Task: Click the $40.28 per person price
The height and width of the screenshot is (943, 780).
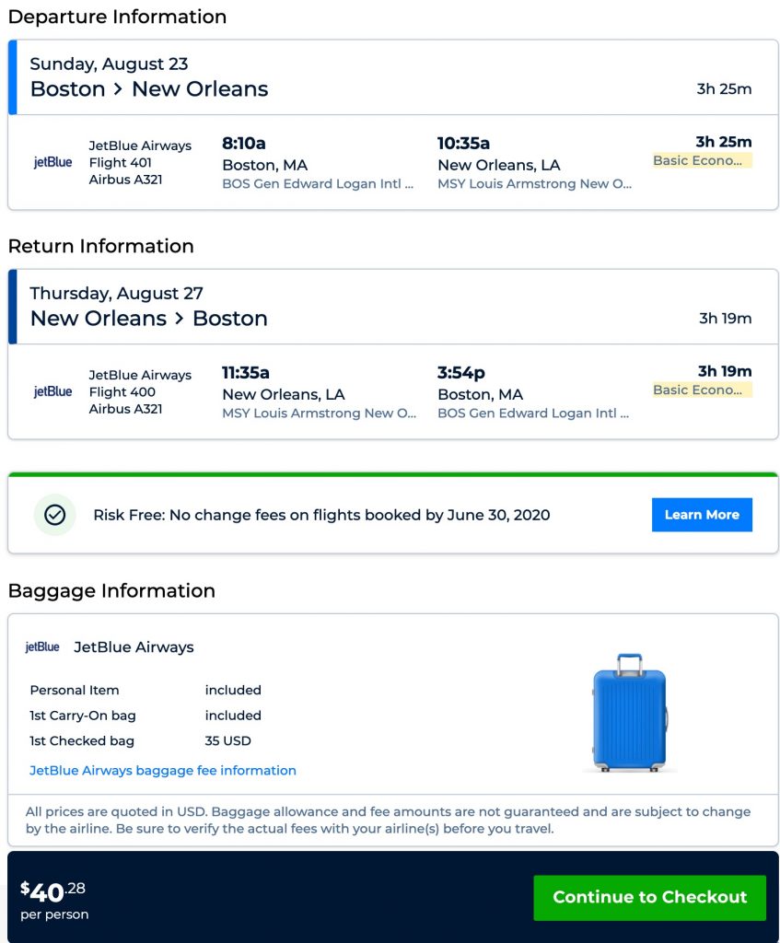Action: click(54, 899)
